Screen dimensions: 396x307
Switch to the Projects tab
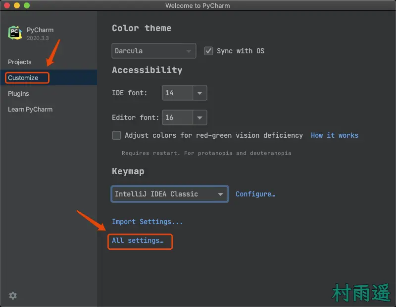[20, 62]
